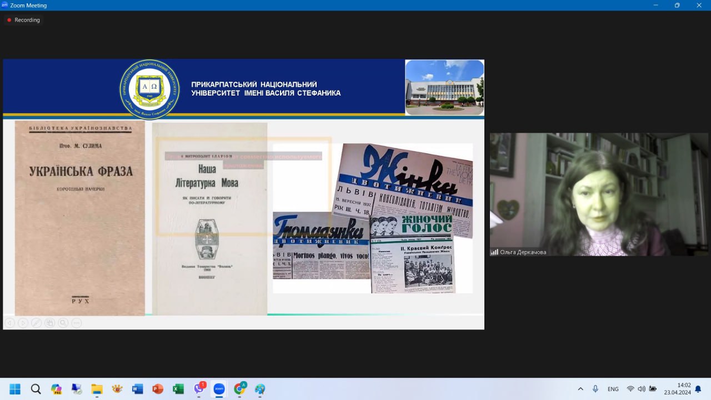Click the slideshow zoom magnifier icon
Viewport: 711px width, 400px height.
pyautogui.click(x=63, y=323)
